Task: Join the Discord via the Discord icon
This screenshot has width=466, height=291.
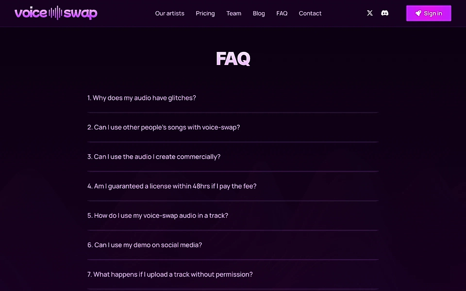Action: click(x=384, y=13)
